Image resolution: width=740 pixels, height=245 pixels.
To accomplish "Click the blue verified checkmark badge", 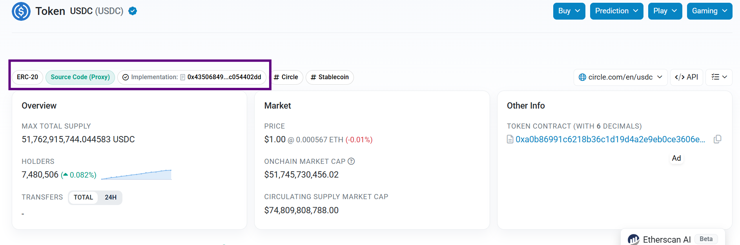I will [x=133, y=11].
